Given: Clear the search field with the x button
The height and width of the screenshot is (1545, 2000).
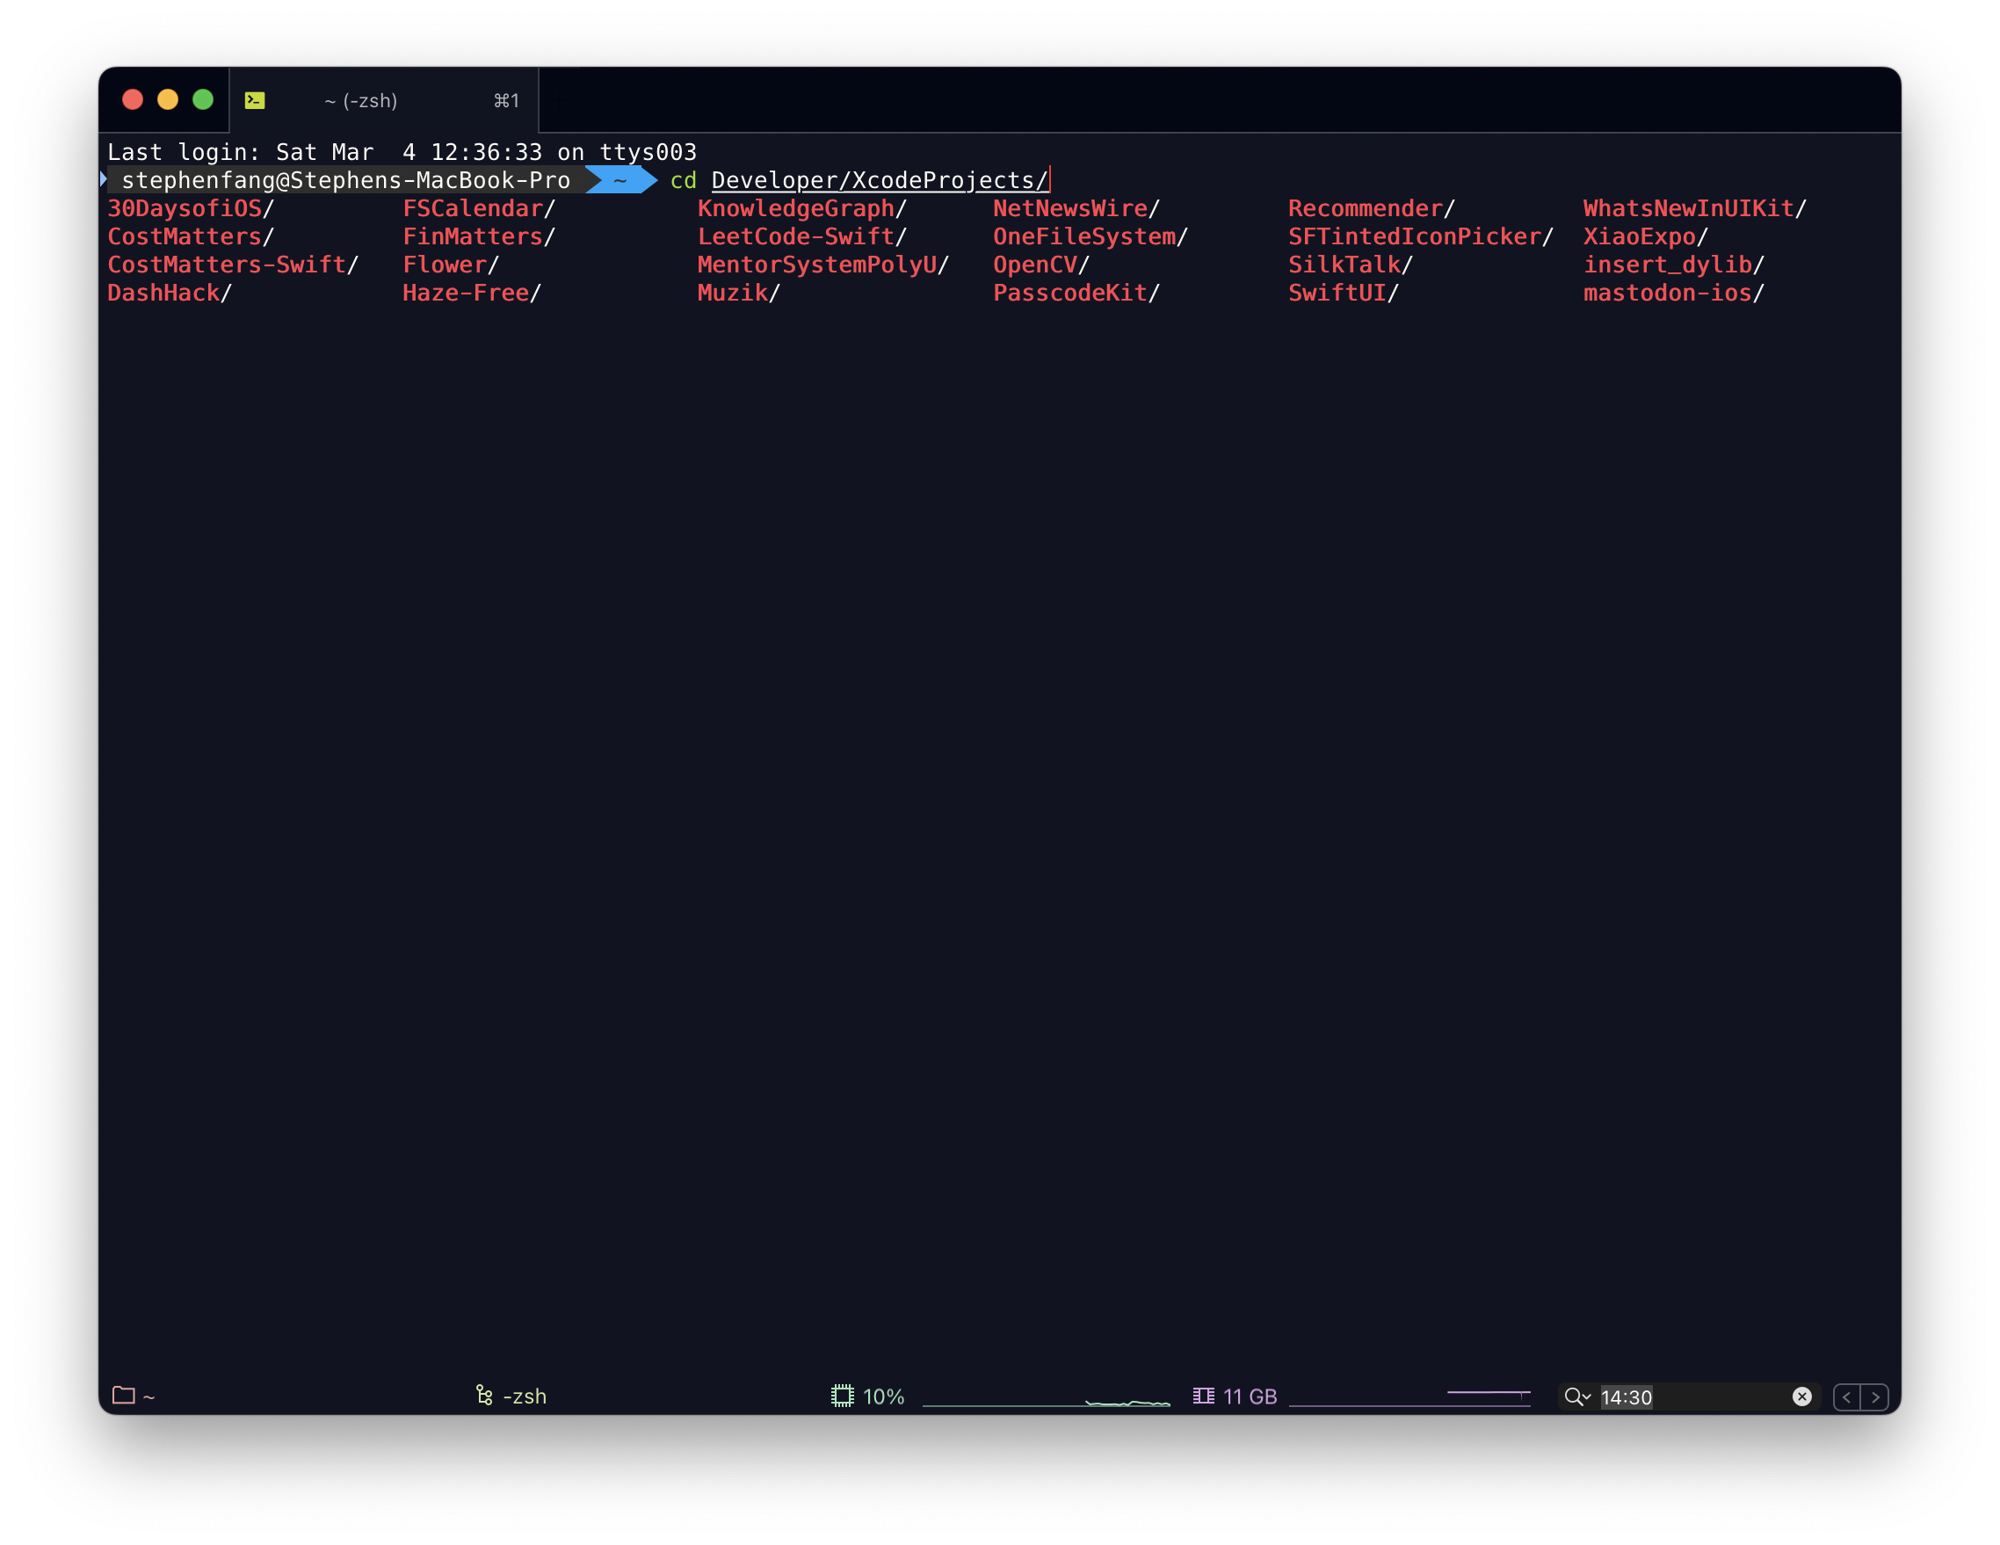Looking at the screenshot, I should [x=1801, y=1396].
